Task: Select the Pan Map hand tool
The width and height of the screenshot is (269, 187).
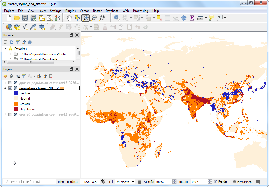Action: 69,18
